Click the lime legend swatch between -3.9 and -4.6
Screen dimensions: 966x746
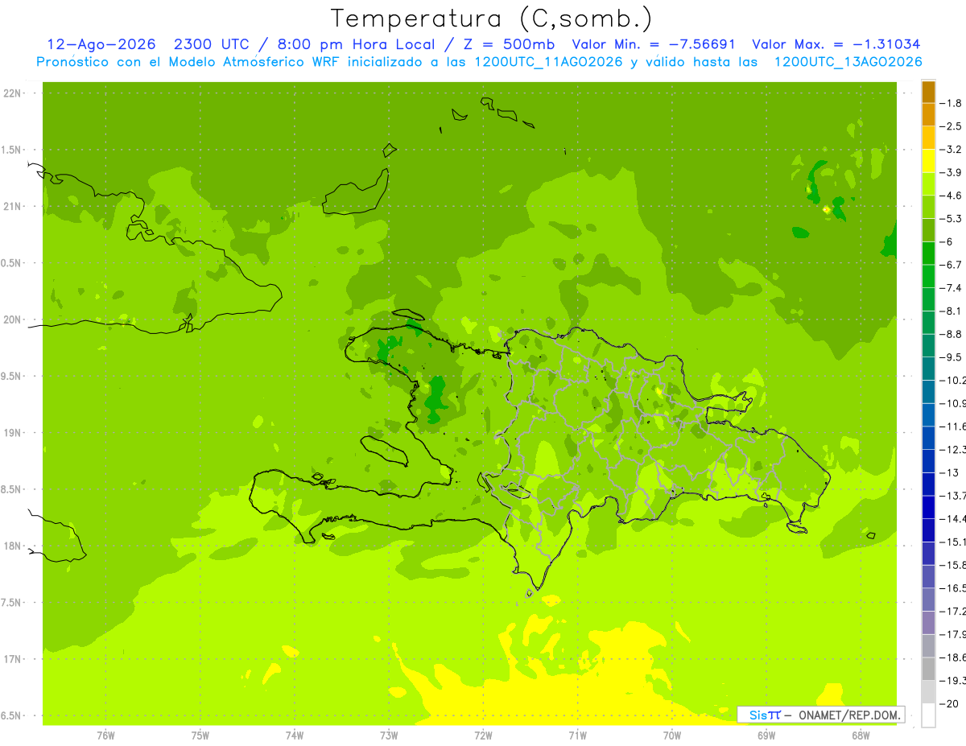[x=928, y=184]
